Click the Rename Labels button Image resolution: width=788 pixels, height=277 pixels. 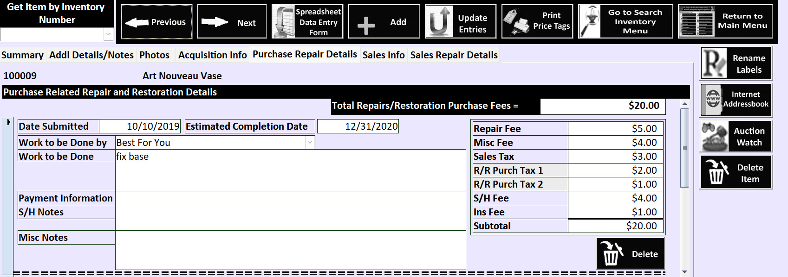coord(736,63)
